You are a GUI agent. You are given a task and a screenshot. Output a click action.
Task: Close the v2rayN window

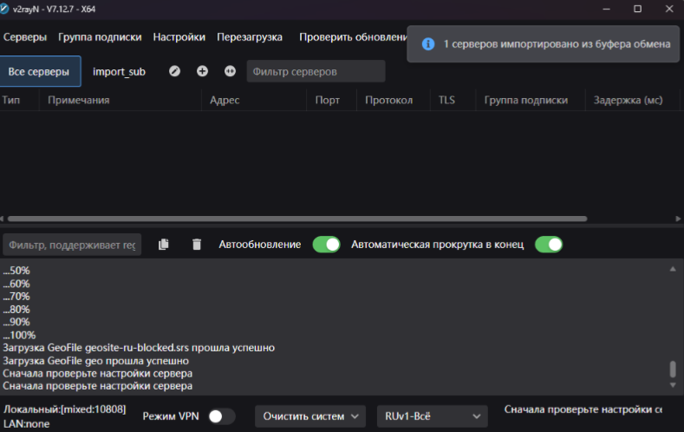tap(669, 9)
